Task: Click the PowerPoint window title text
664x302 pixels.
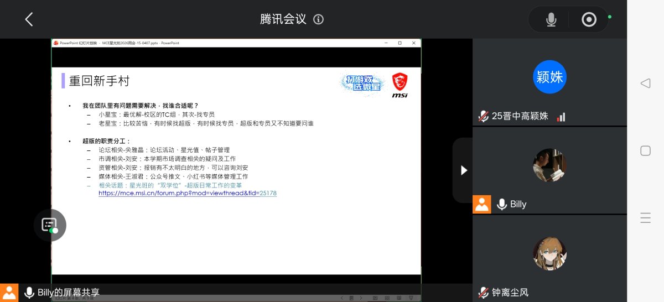Action: tap(119, 43)
